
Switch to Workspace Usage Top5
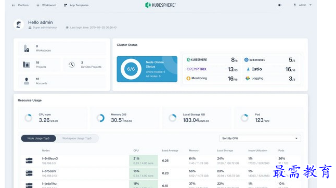click(77, 139)
